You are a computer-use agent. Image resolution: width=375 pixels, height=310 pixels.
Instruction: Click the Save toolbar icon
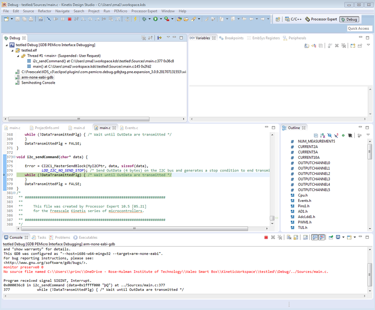point(18,19)
